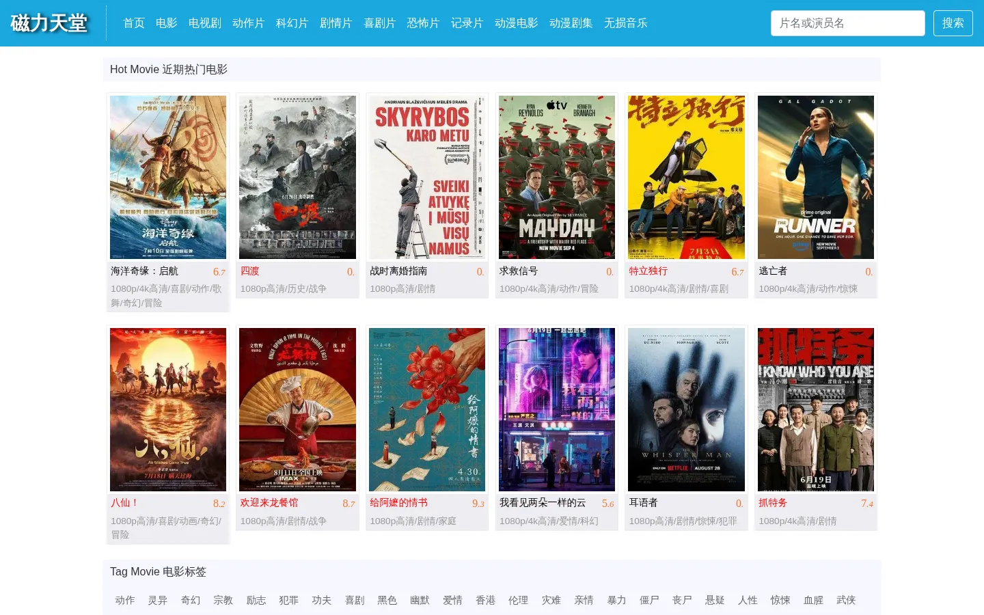The height and width of the screenshot is (615, 984).
Task: Click the 耳语者 title link
Action: click(643, 503)
